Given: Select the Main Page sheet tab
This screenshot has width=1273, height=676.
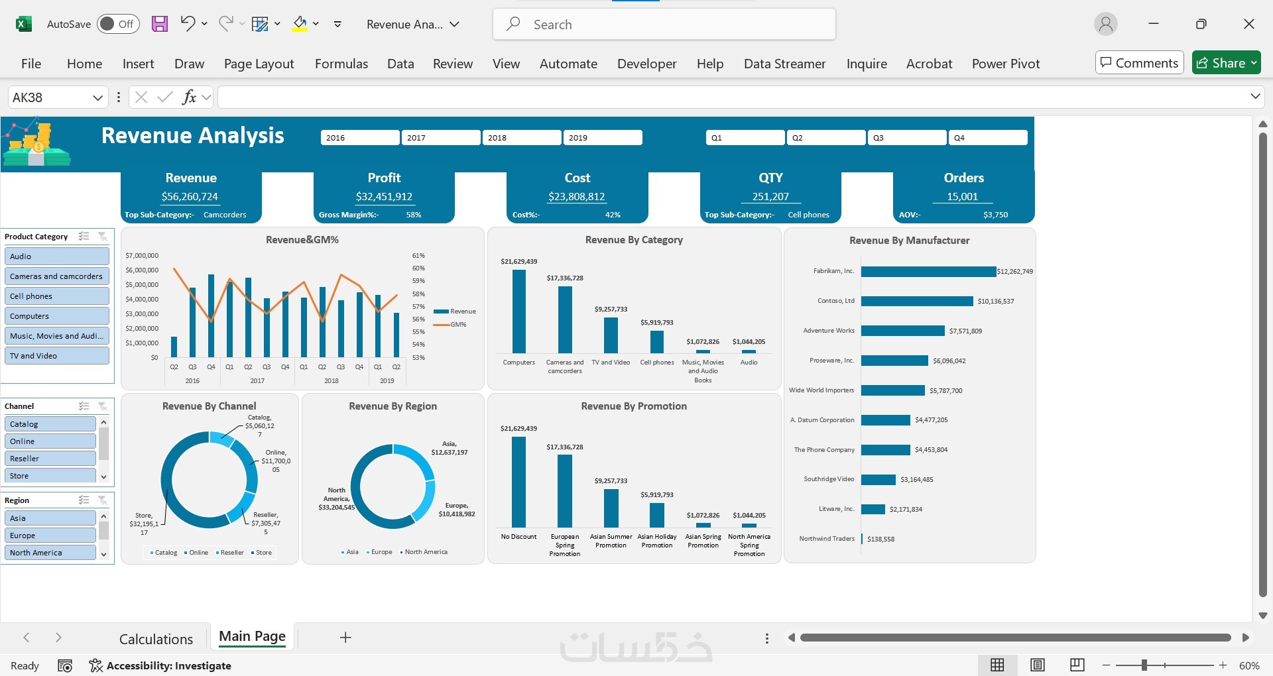Looking at the screenshot, I should pyautogui.click(x=253, y=637).
